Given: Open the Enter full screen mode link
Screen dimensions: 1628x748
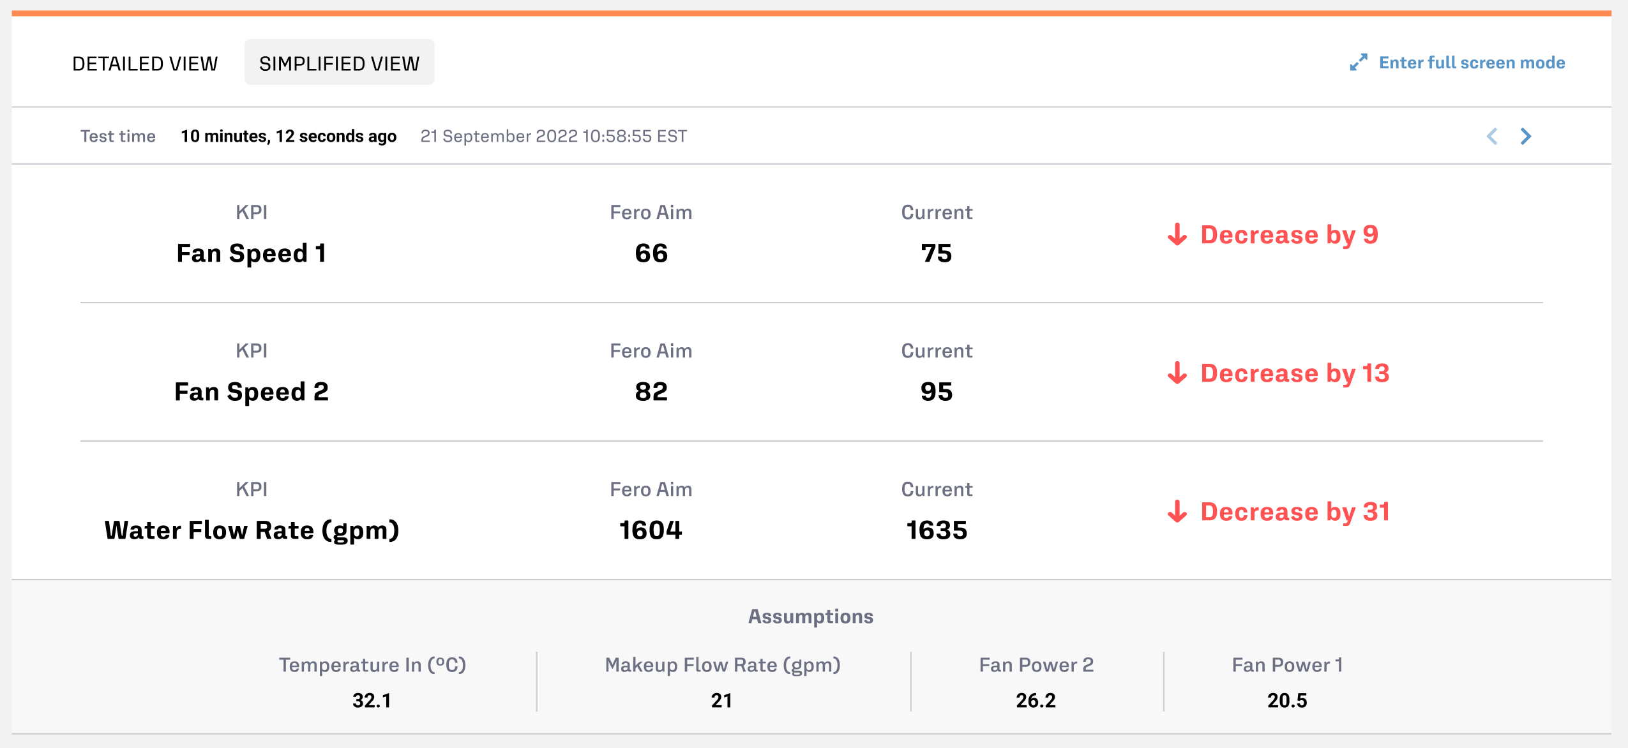Looking at the screenshot, I should click(x=1472, y=63).
